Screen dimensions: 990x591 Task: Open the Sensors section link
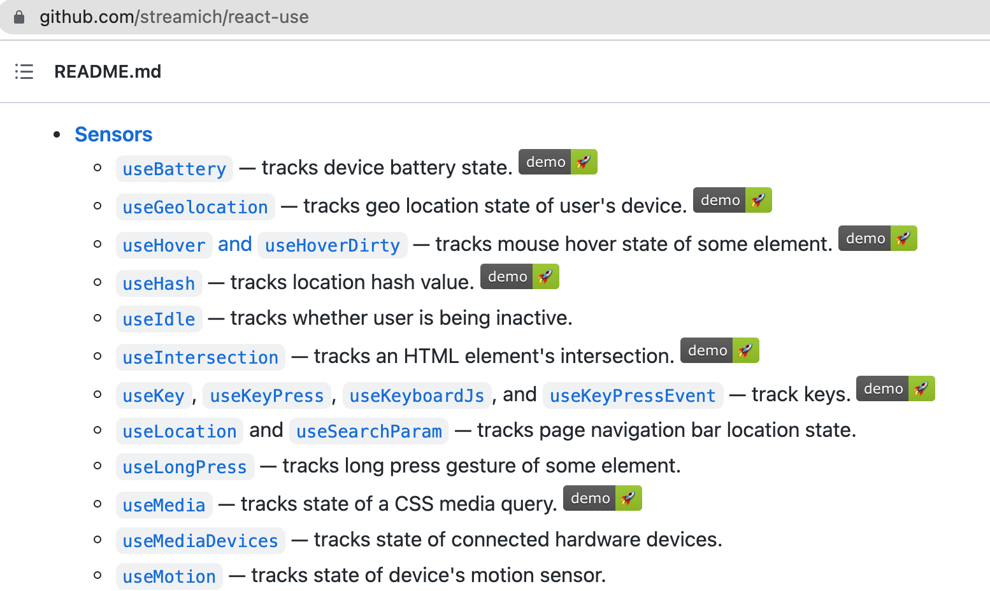pos(113,134)
